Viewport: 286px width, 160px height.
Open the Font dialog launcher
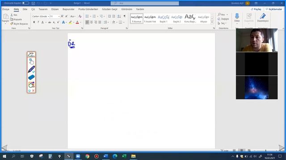[82, 28]
